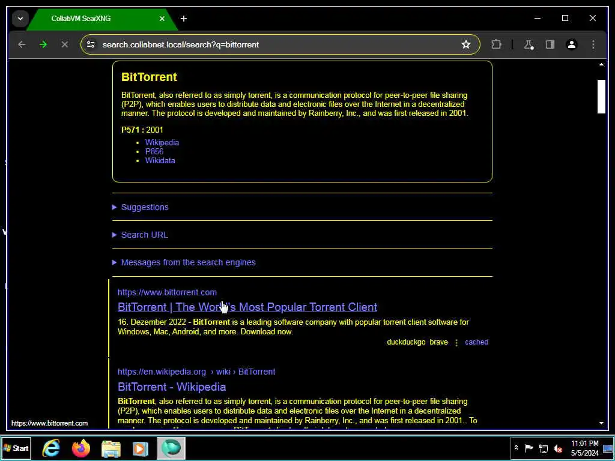The width and height of the screenshot is (615, 461).
Task: Open BitTorrent Most Popular Torrent Client result
Action: point(247,307)
